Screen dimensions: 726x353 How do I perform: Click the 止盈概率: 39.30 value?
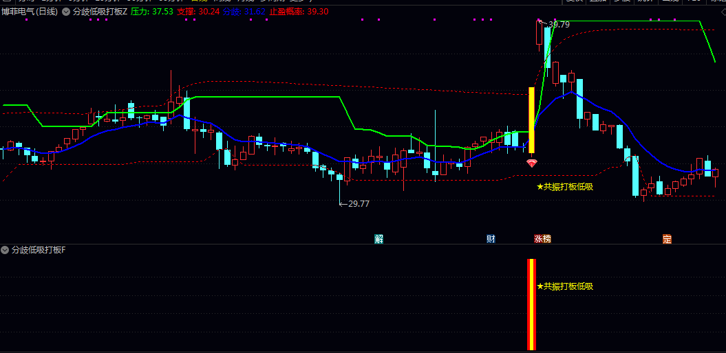coord(299,12)
